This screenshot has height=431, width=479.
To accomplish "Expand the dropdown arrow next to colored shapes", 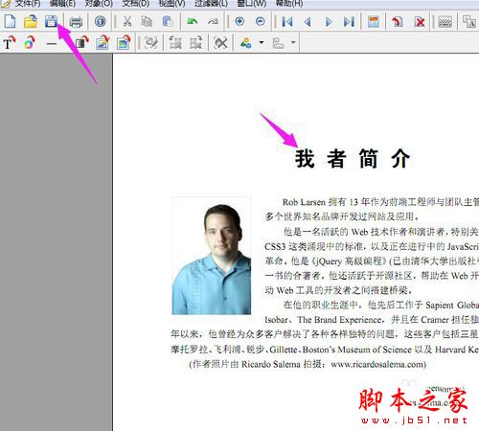I will click(262, 42).
